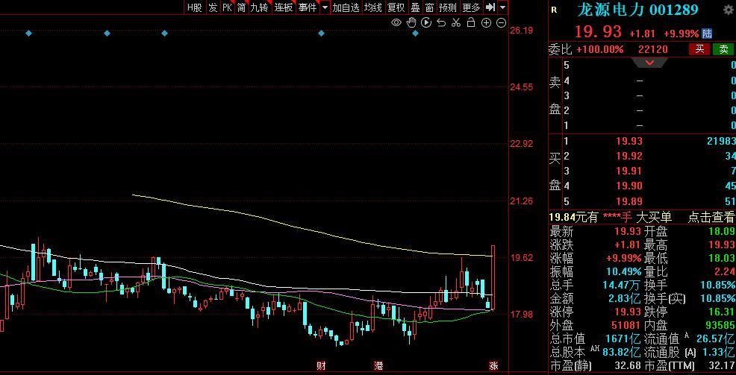Toggle the 均线 moving average display
The height and width of the screenshot is (375, 736).
point(373,7)
